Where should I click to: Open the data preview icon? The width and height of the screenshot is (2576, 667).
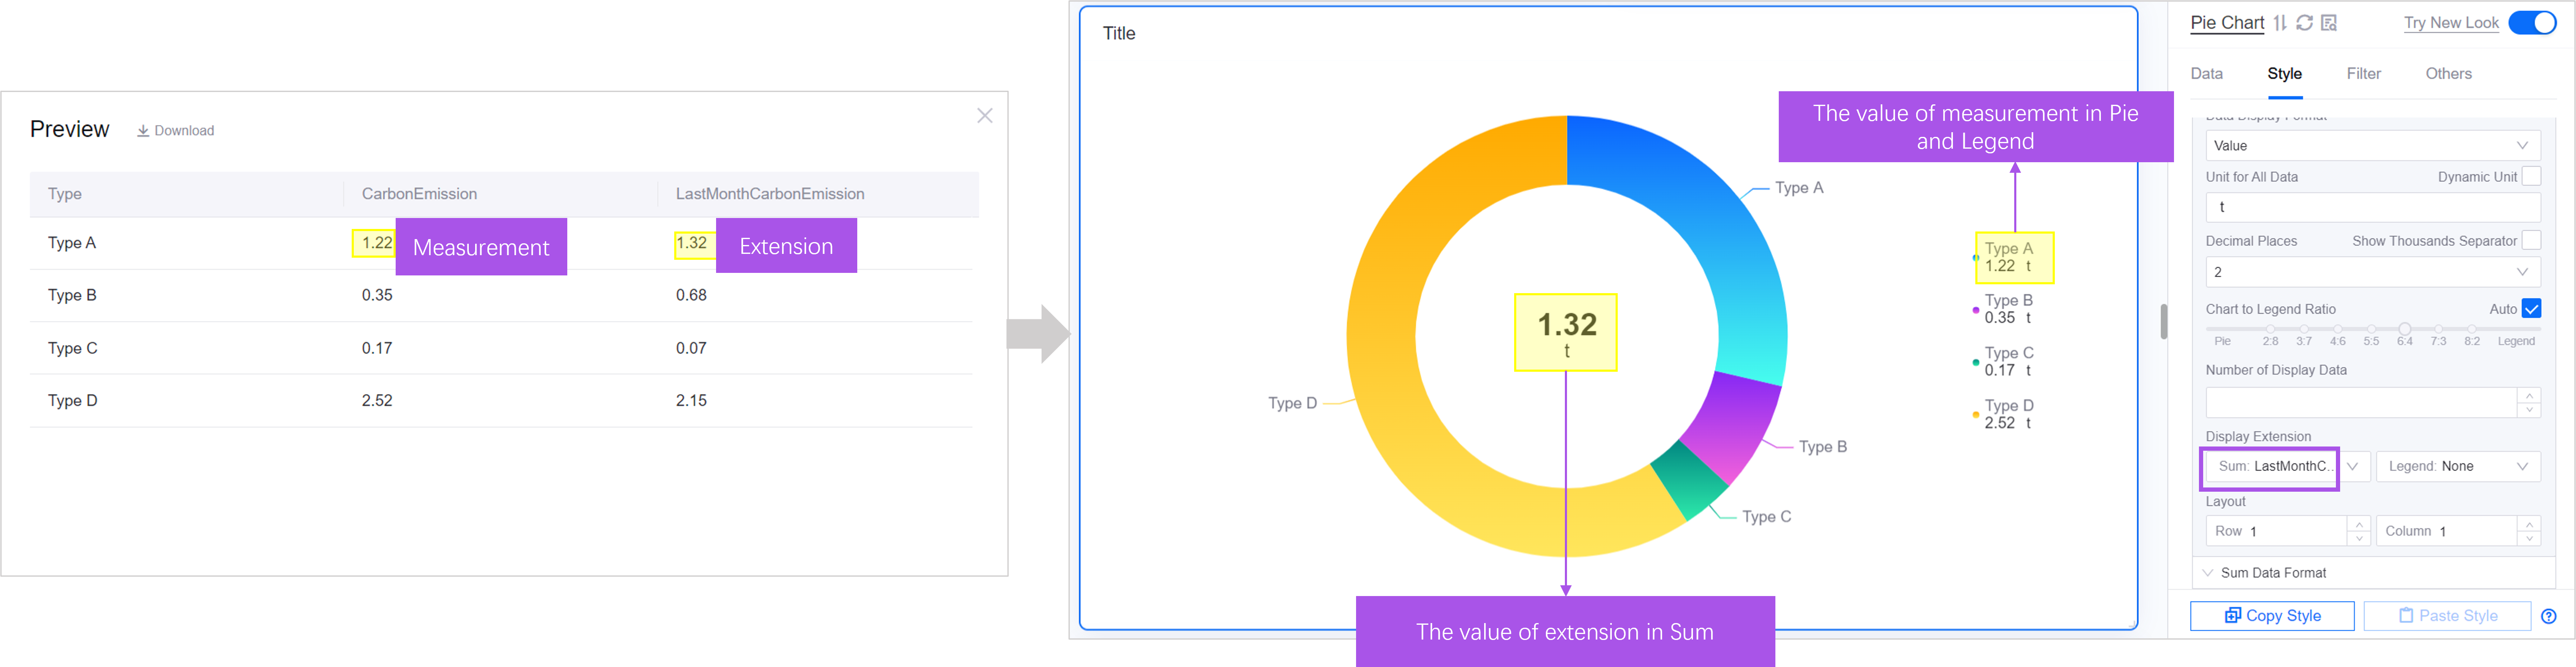pyautogui.click(x=2329, y=23)
